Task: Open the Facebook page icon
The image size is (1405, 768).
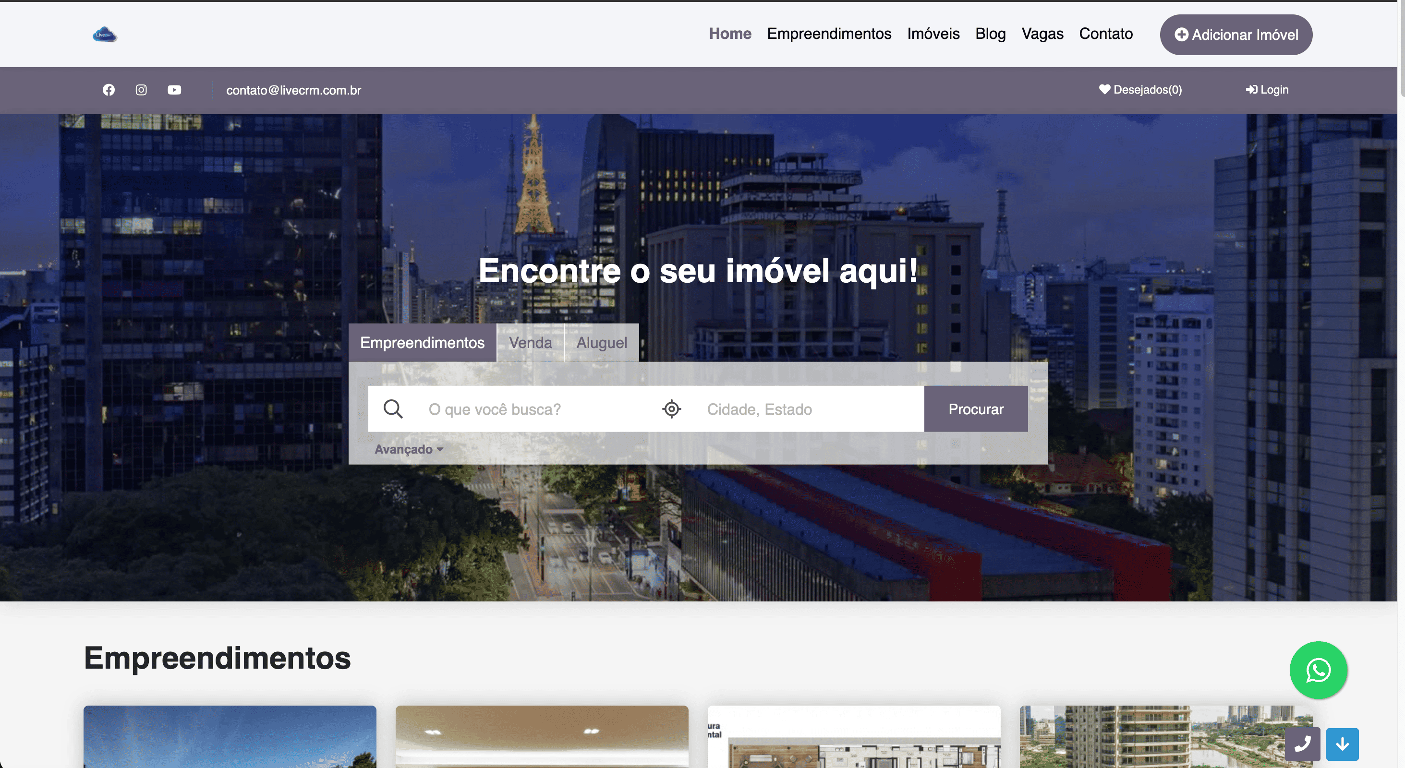Action: [x=109, y=90]
